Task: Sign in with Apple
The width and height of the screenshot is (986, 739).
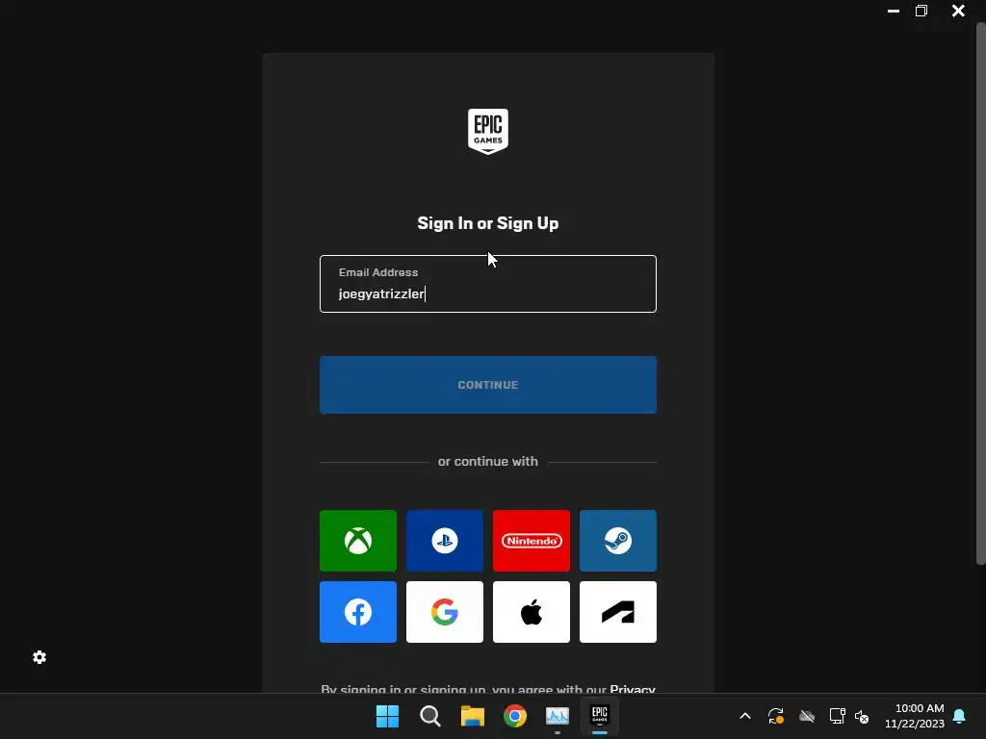Action: 532,612
